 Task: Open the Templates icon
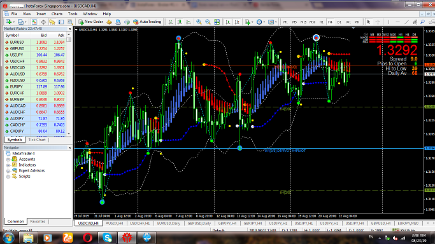click(x=271, y=22)
